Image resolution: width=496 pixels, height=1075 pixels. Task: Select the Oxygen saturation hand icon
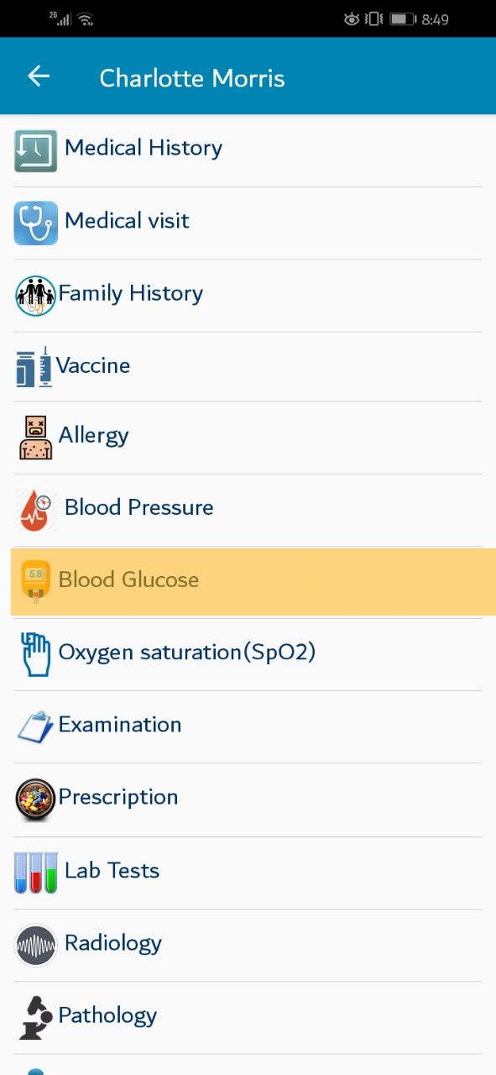35,654
